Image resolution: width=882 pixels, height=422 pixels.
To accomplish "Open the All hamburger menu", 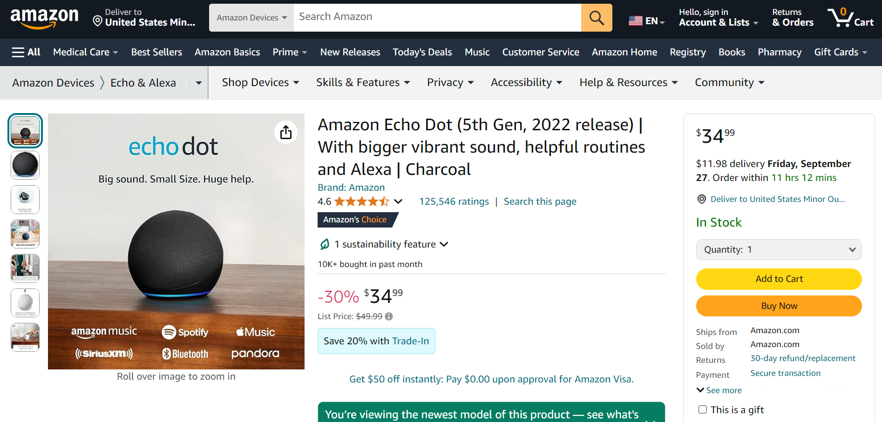I will [26, 52].
